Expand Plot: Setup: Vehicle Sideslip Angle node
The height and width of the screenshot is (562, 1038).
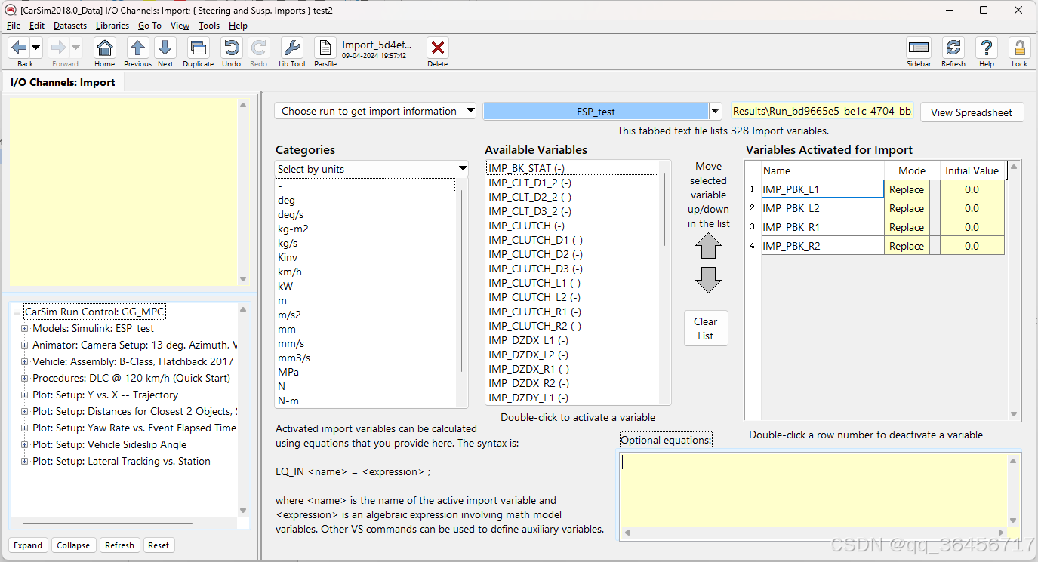coord(25,444)
